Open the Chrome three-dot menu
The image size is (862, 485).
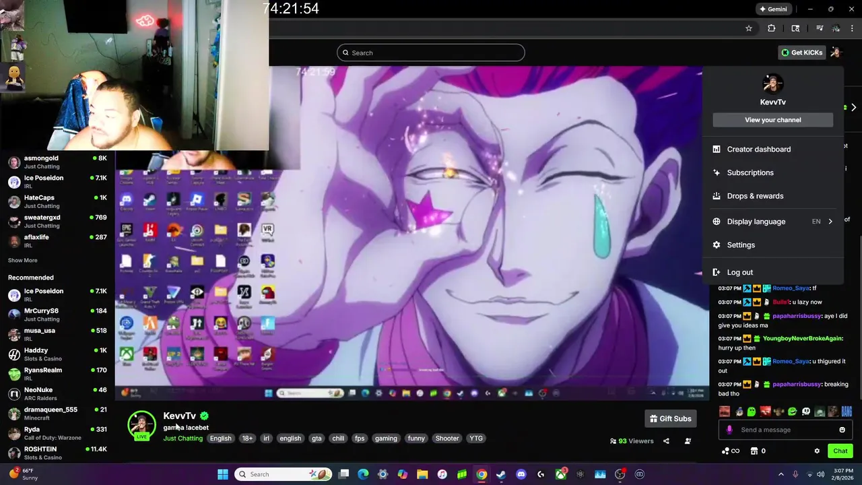click(x=853, y=28)
